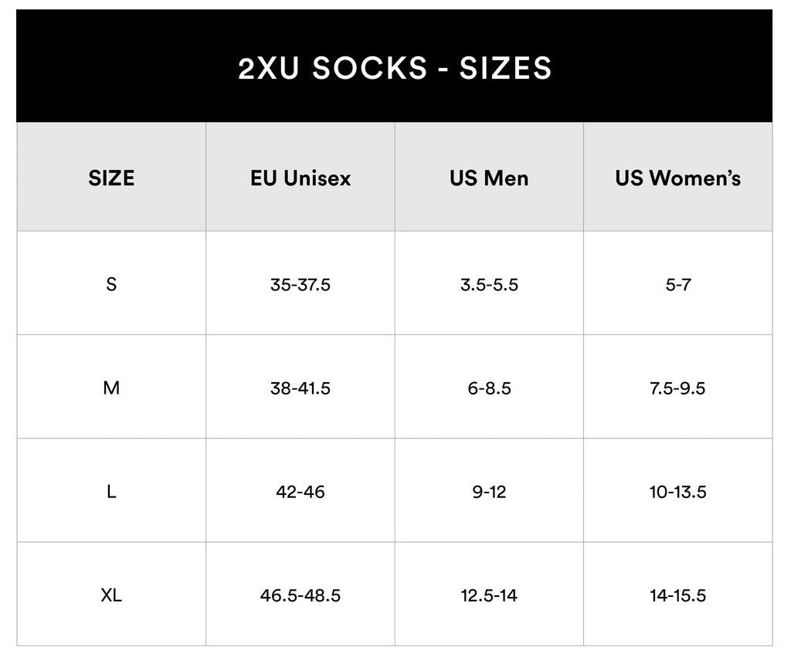Click US Men value 3.5-5.5
791x664 pixels.
[x=489, y=284]
